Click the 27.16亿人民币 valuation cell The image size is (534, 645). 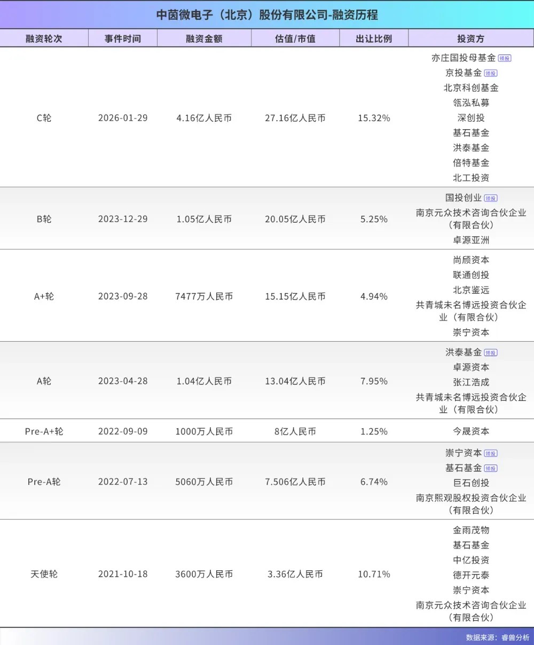[x=295, y=117]
